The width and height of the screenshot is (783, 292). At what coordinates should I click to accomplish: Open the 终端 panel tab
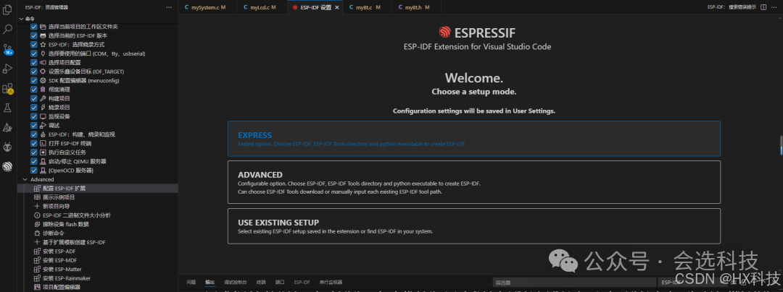261,282
